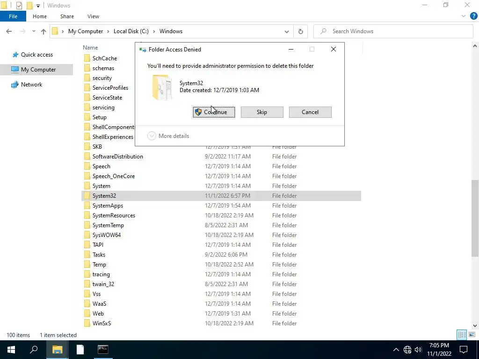Click the Search Windows input field
479x359 pixels.
393,31
